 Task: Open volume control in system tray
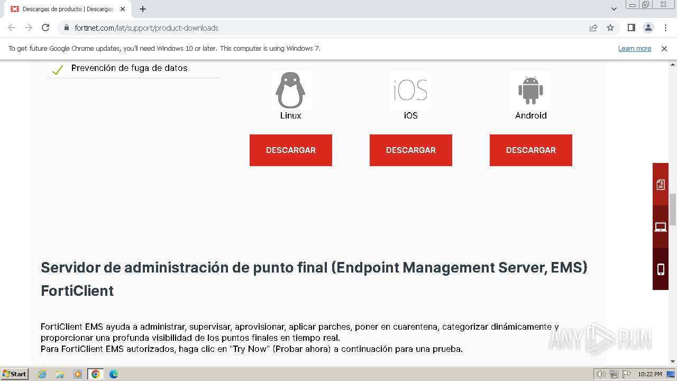[x=601, y=374]
